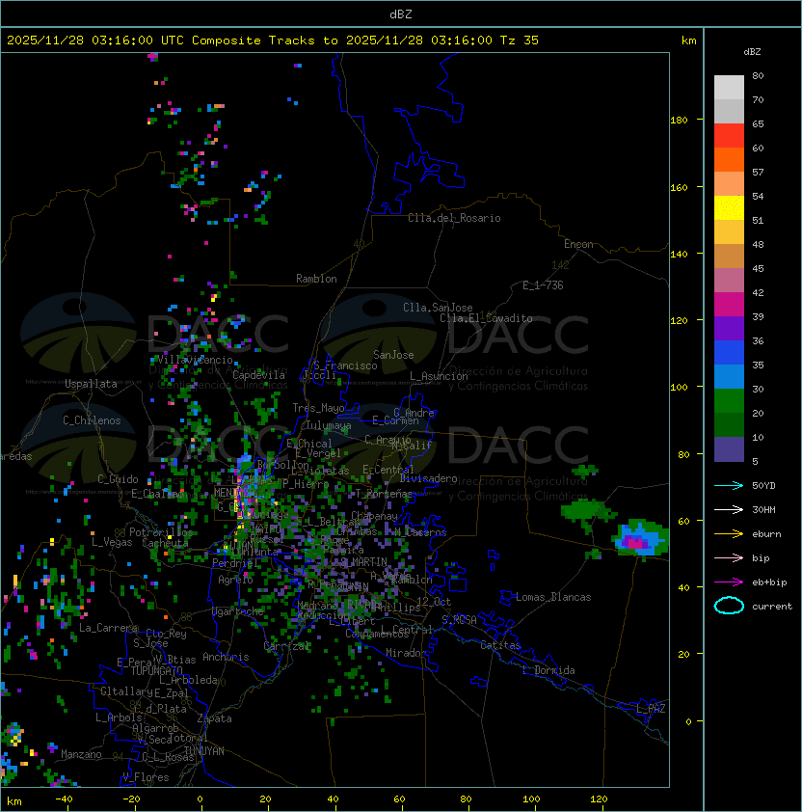802x812 pixels.
Task: Click the '180' tick on the vertical axis
Action: pyautogui.click(x=679, y=121)
